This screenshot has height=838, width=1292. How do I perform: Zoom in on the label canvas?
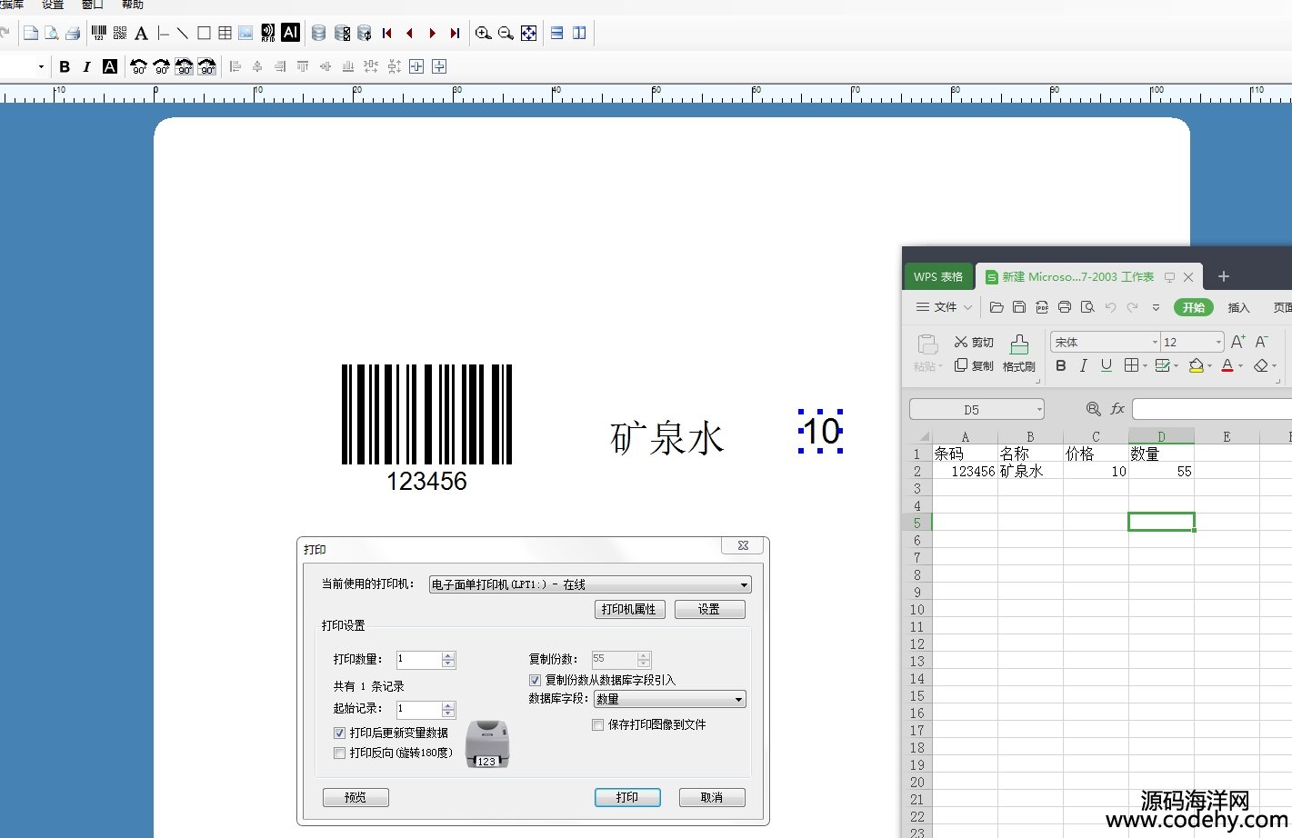point(484,33)
